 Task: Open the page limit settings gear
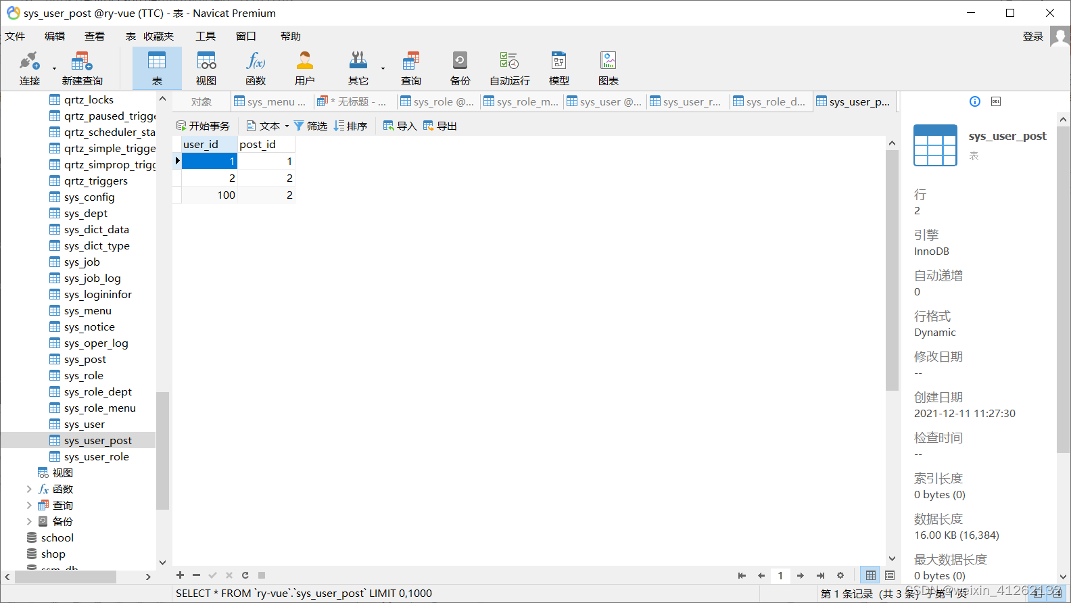pos(840,576)
